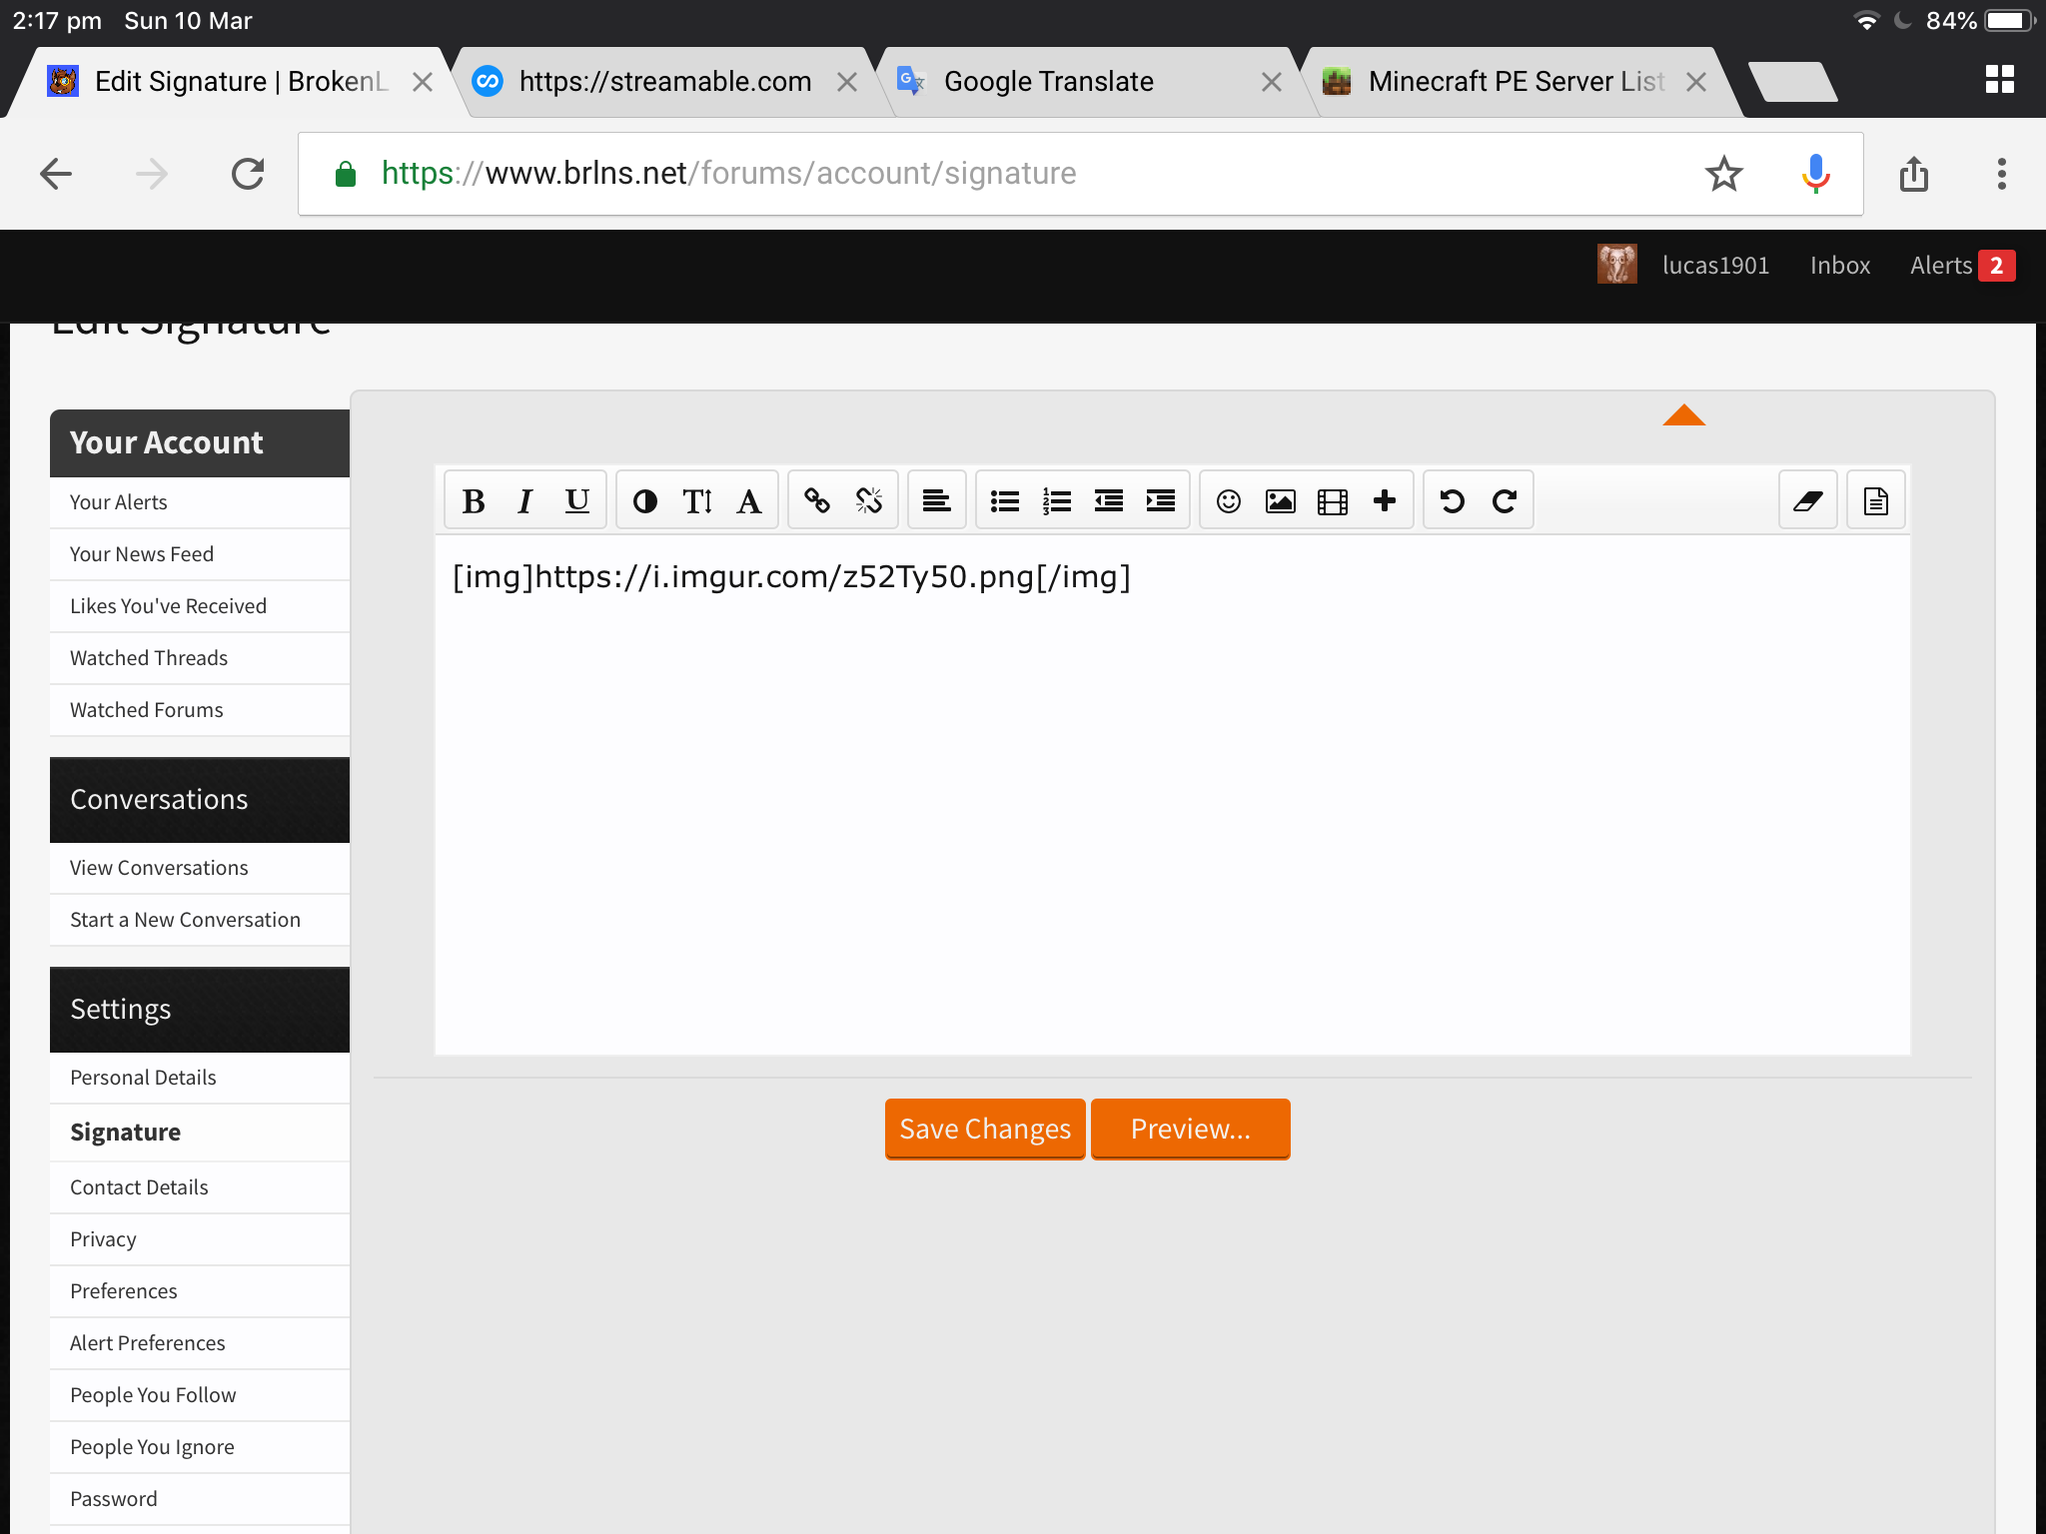Open the Inbox menu
This screenshot has width=2046, height=1534.
click(1839, 266)
